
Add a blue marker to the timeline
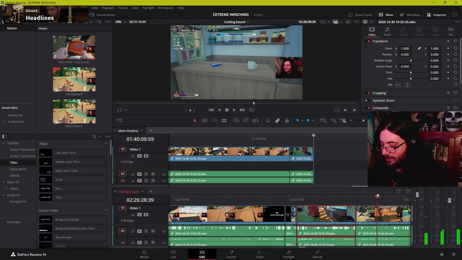click(308, 121)
